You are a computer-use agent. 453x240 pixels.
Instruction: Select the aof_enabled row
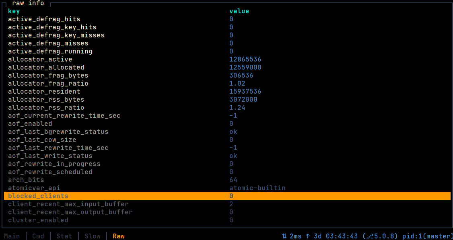point(227,124)
